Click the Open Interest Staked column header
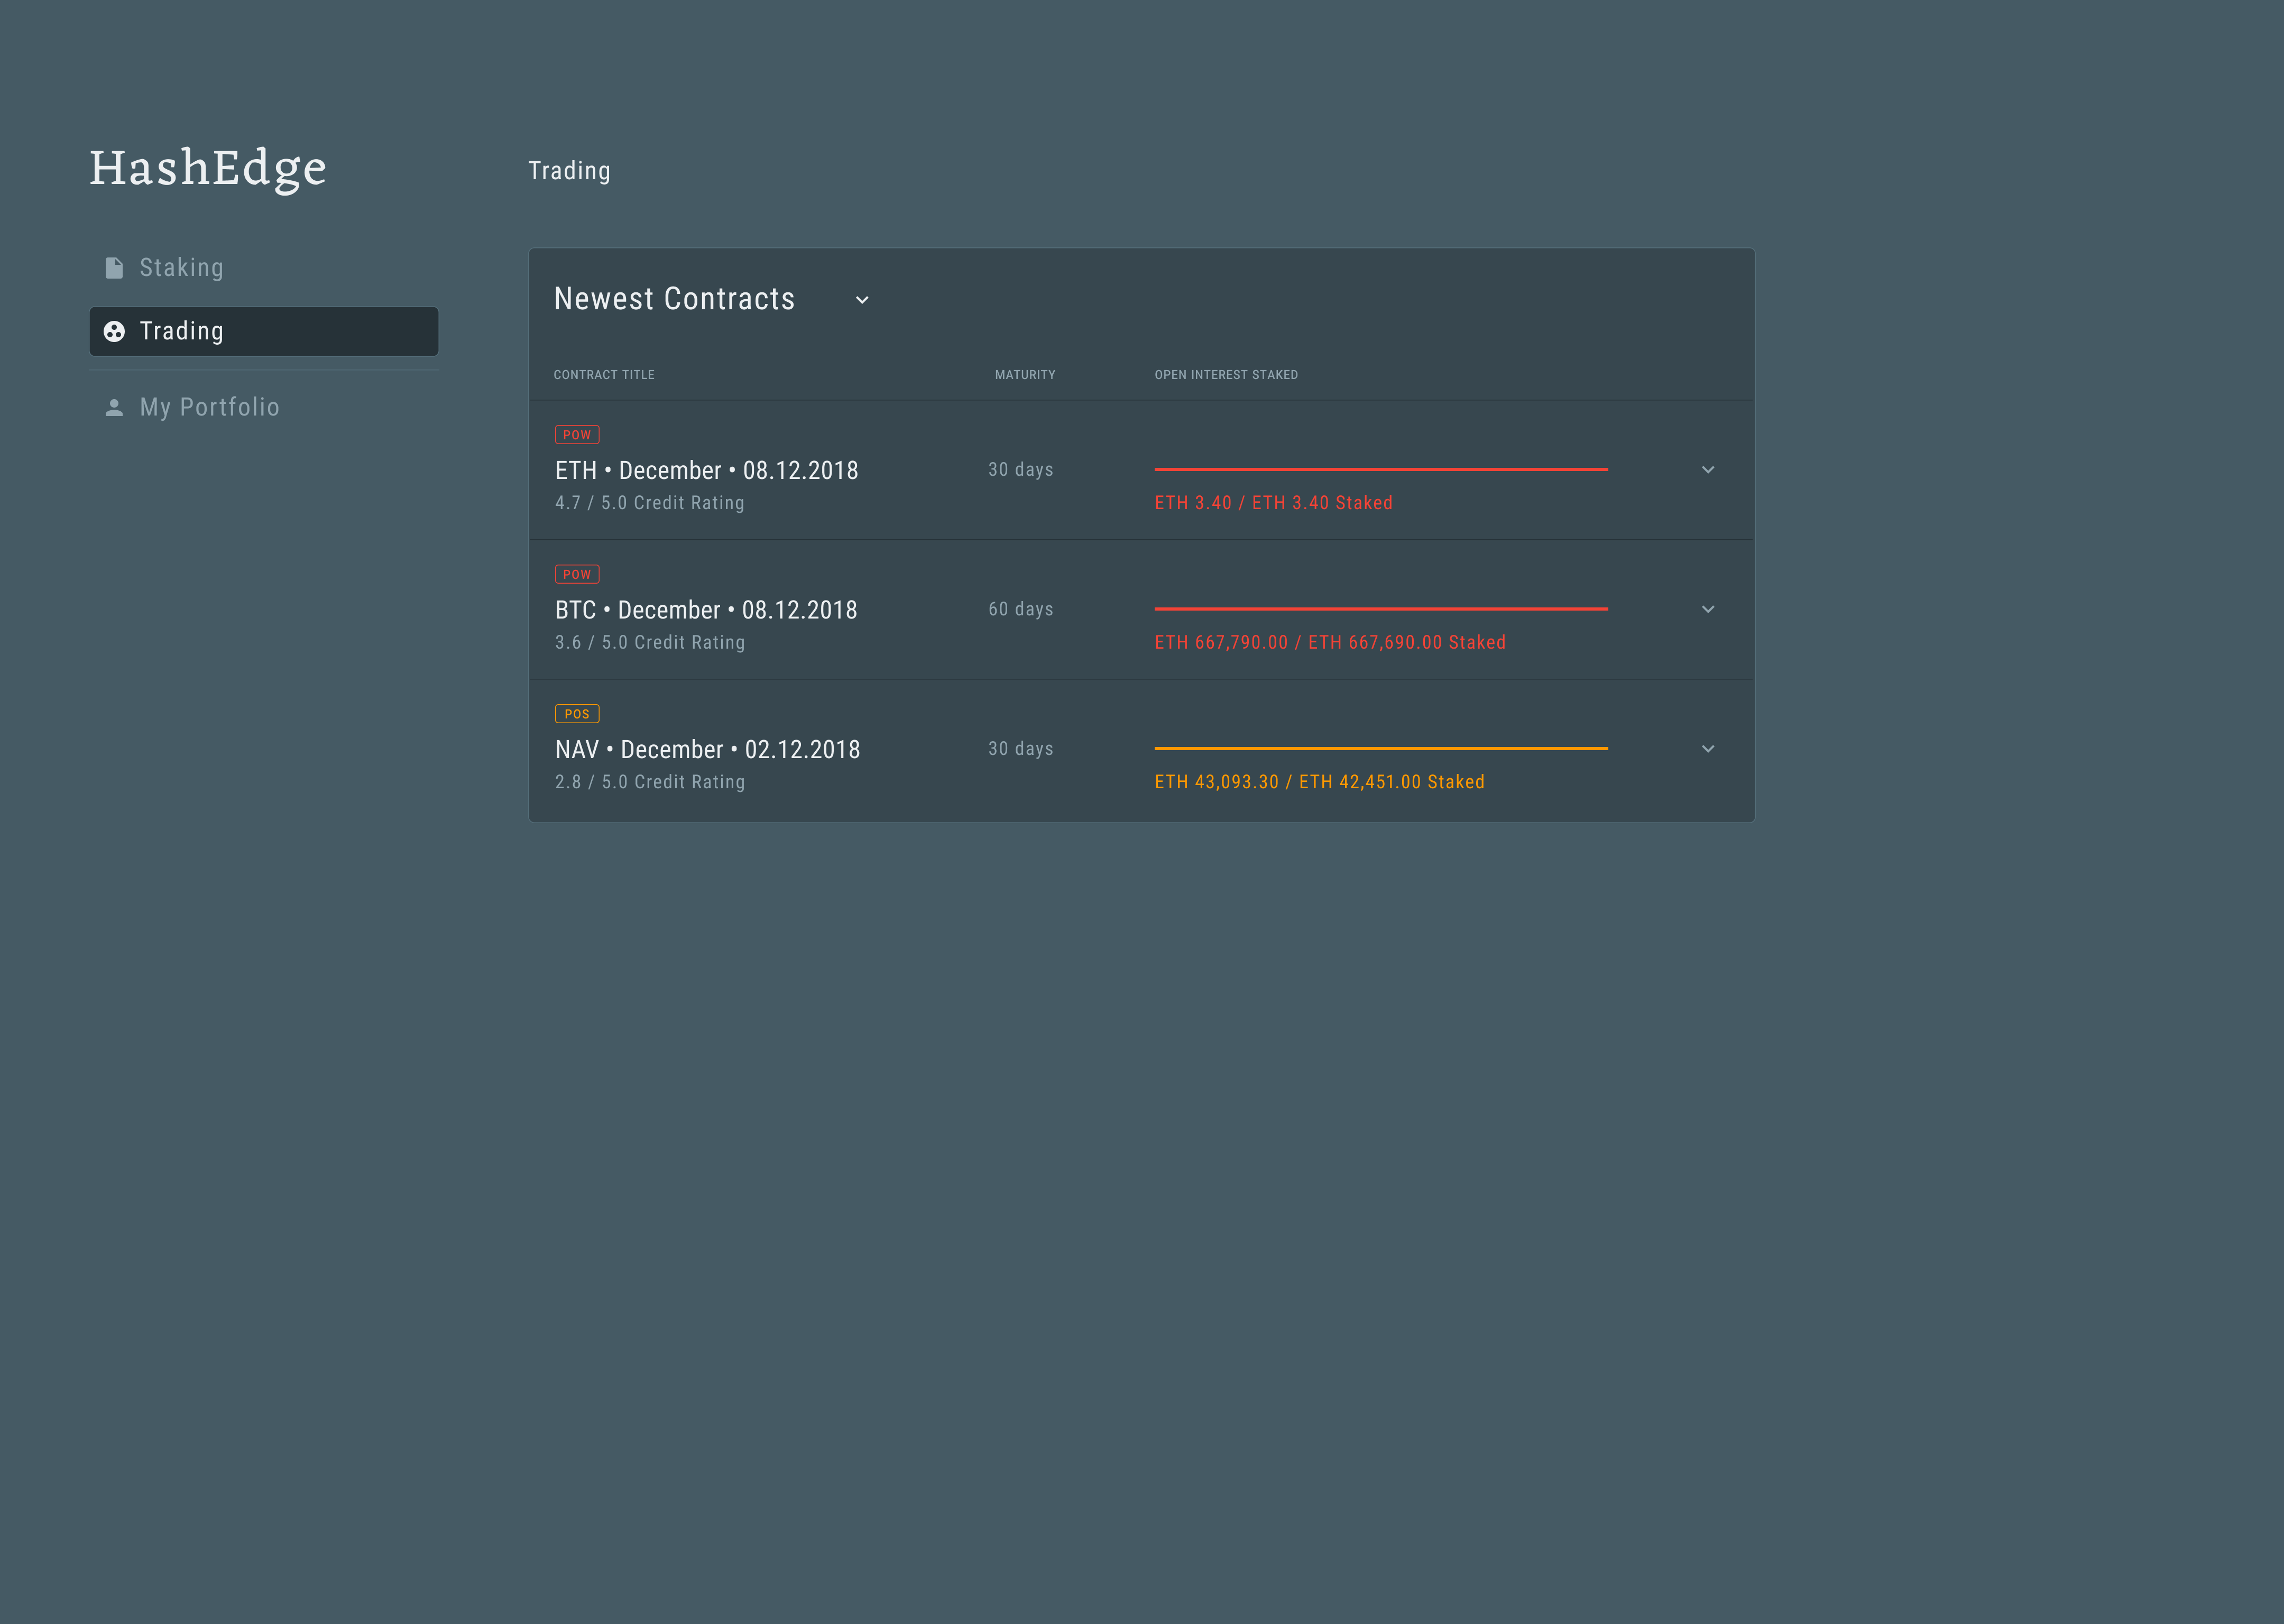 pyautogui.click(x=1226, y=375)
